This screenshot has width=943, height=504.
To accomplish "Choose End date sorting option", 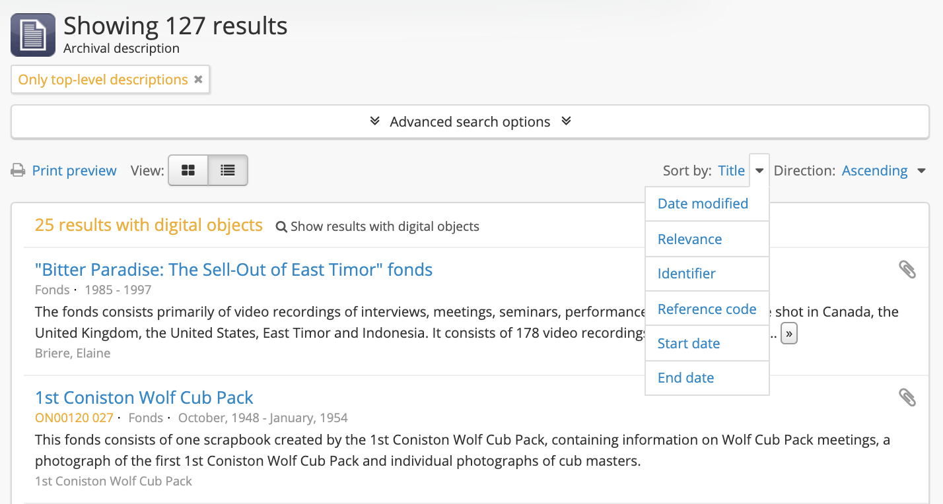I will point(685,377).
